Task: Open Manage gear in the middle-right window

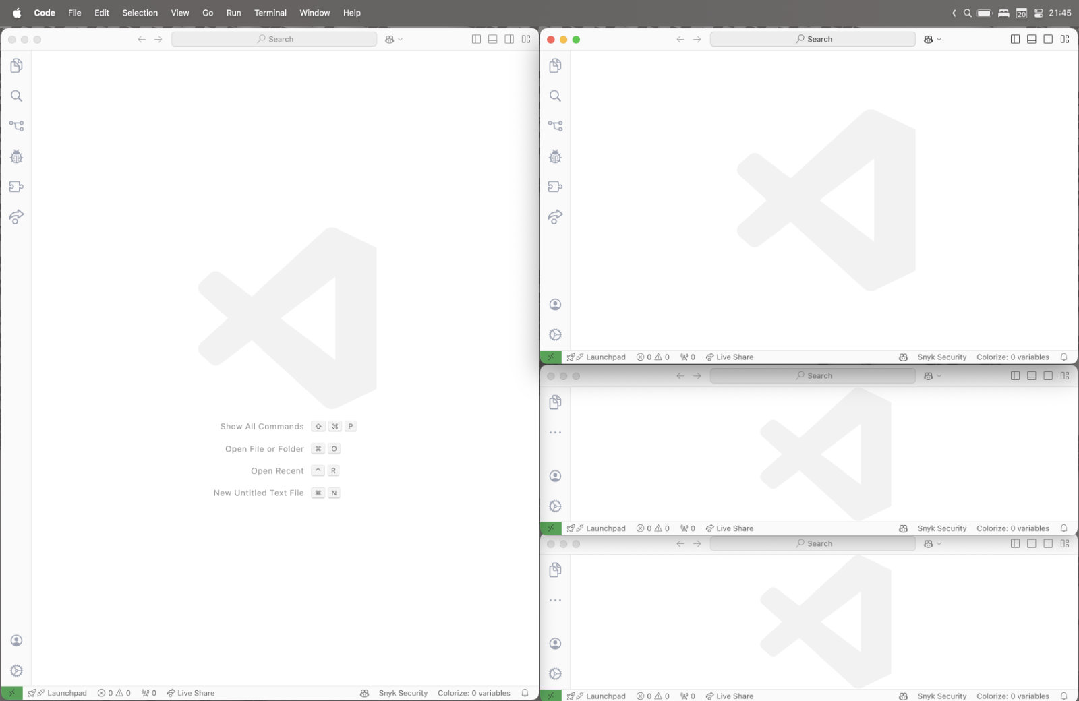Action: (555, 506)
